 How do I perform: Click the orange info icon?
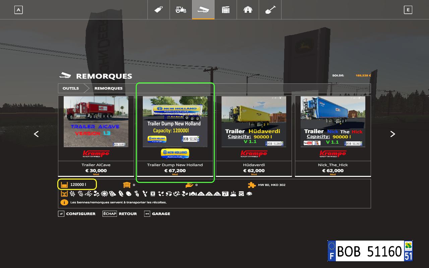tap(64, 202)
